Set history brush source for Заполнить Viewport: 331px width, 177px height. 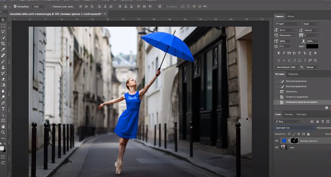tap(276, 92)
